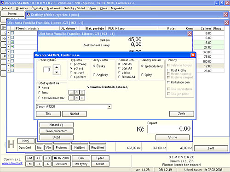Select the Anglicky language radio button
This screenshot has width=230, height=172.
click(x=94, y=75)
